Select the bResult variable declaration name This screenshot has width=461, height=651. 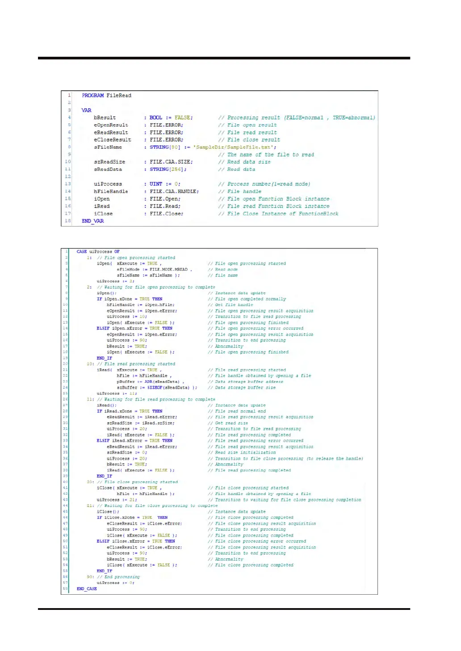coord(105,118)
